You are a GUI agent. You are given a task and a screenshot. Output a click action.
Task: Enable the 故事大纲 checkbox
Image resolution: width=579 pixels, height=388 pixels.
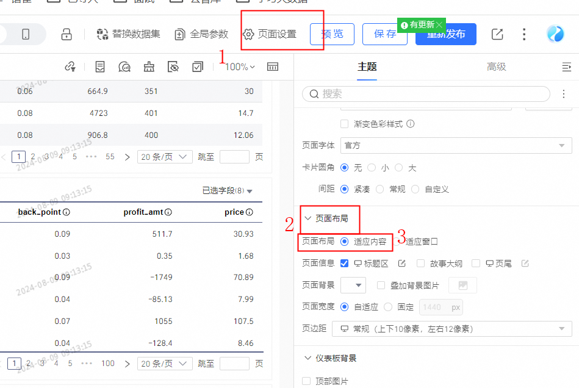tap(420, 264)
